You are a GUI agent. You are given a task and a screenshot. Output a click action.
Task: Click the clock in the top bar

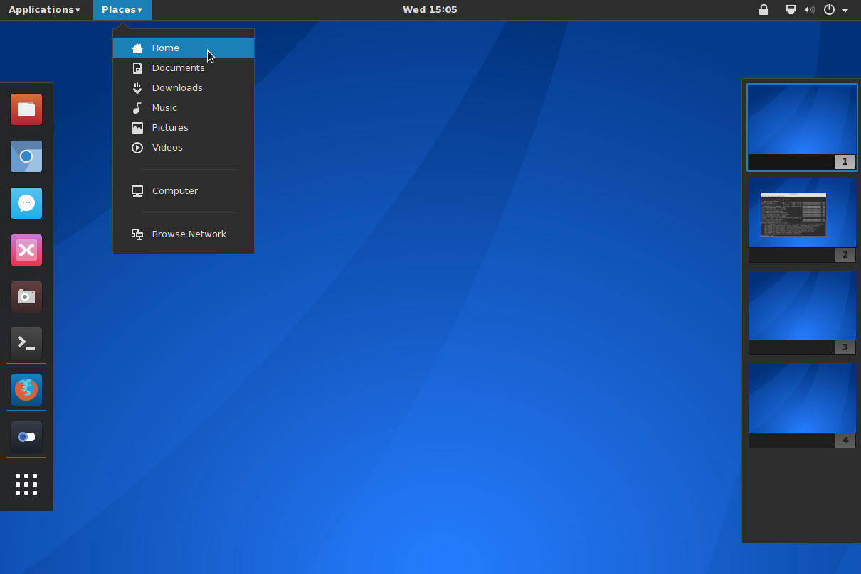pos(429,9)
